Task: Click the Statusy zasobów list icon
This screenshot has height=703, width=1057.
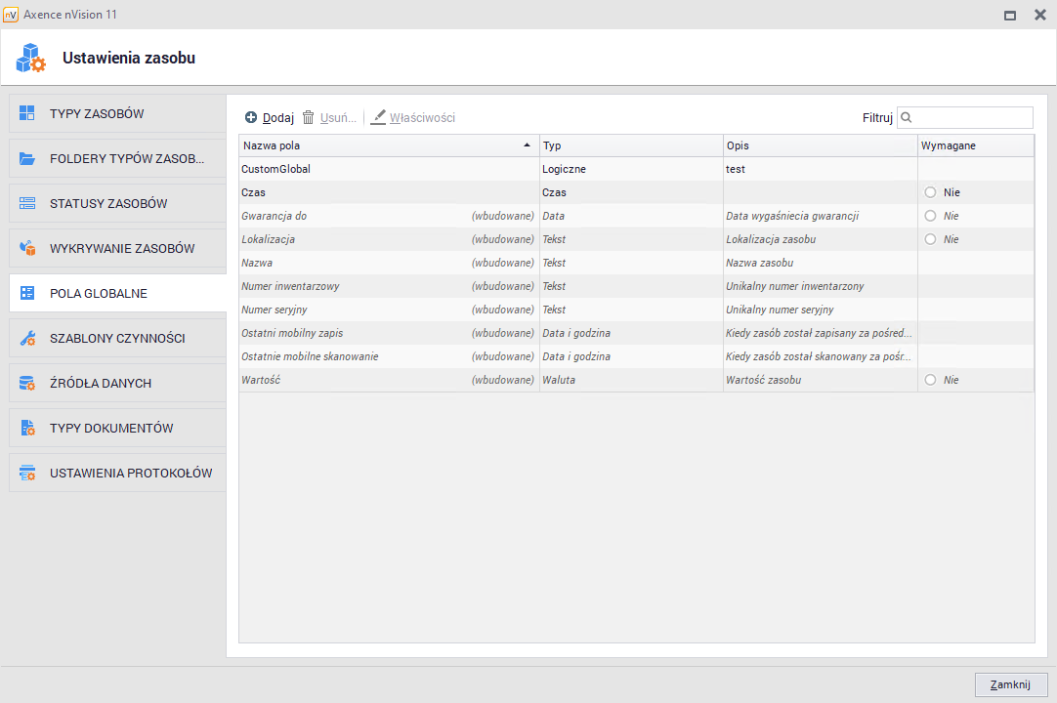Action: tap(27, 203)
